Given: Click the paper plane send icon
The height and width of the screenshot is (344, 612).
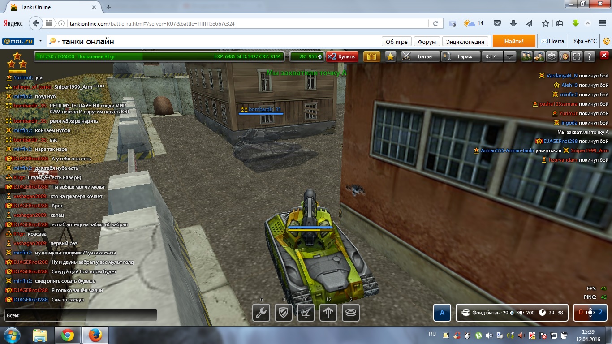Looking at the screenshot, I should point(529,23).
